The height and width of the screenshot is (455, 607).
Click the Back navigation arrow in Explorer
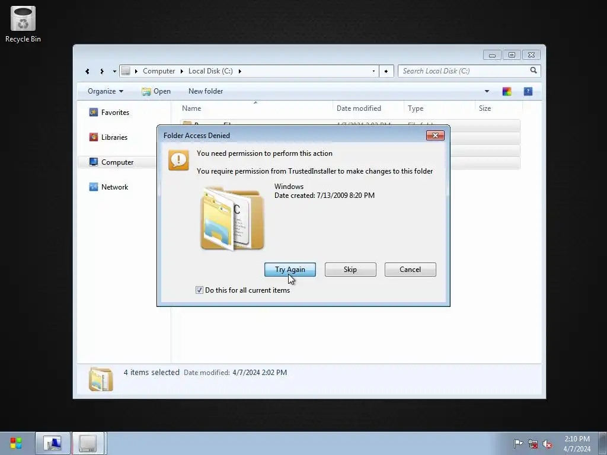88,71
